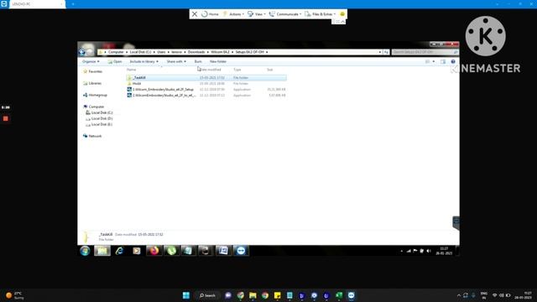Viewport: 537px width, 302px height.
Task: Select Local Disk (D:) in navigation pane
Action: click(99, 118)
